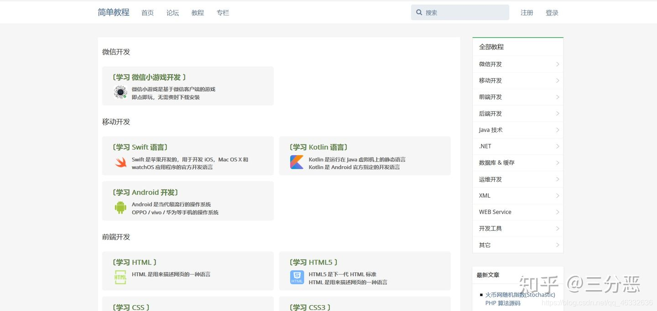The image size is (657, 311).
Task: Select 开发工具 text in sidebar
Action: coord(490,229)
